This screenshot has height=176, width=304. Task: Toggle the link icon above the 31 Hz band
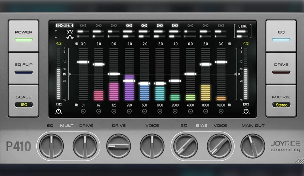point(83,25)
